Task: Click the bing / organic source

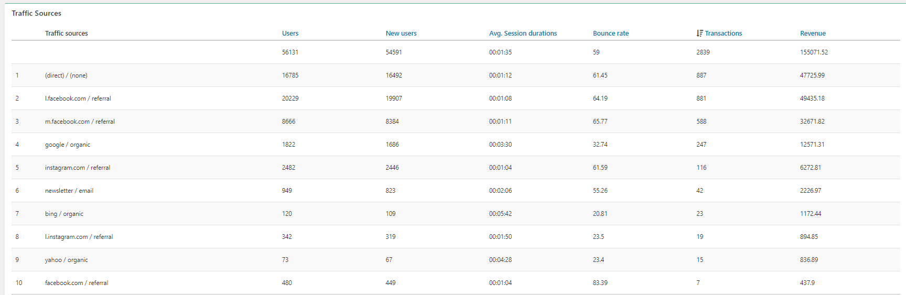Action: coord(64,214)
